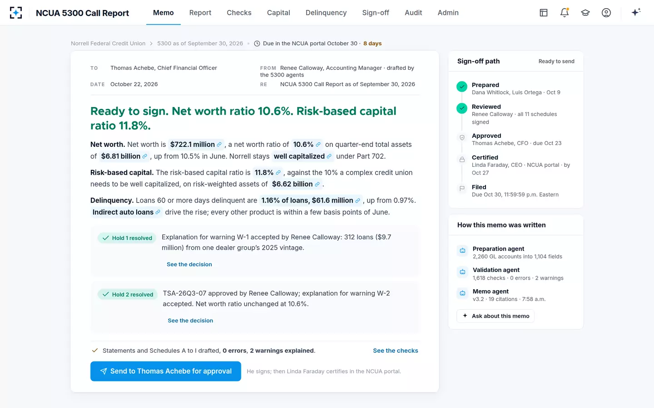Click the 1.16% of loans, $61.6 million citation
The height and width of the screenshot is (408, 654).
311,200
